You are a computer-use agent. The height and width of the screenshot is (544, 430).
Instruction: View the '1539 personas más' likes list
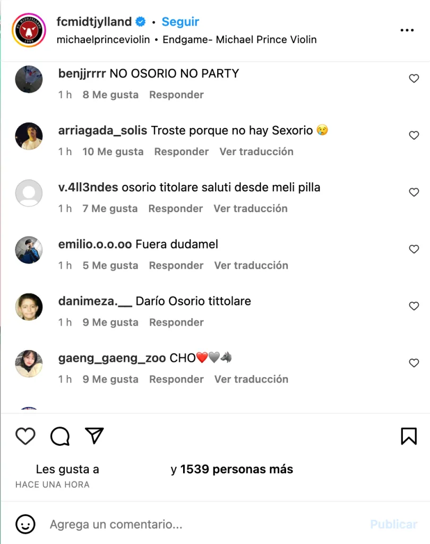(237, 469)
